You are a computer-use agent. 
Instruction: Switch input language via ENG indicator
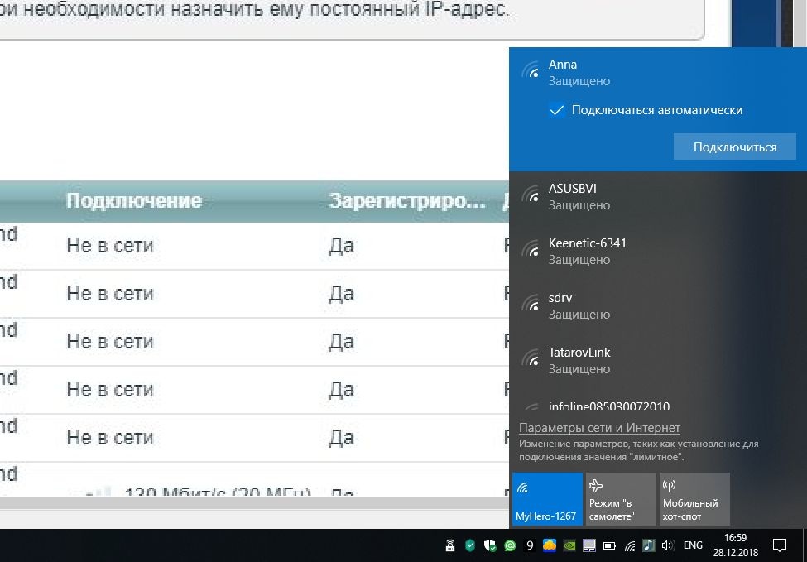tap(693, 545)
